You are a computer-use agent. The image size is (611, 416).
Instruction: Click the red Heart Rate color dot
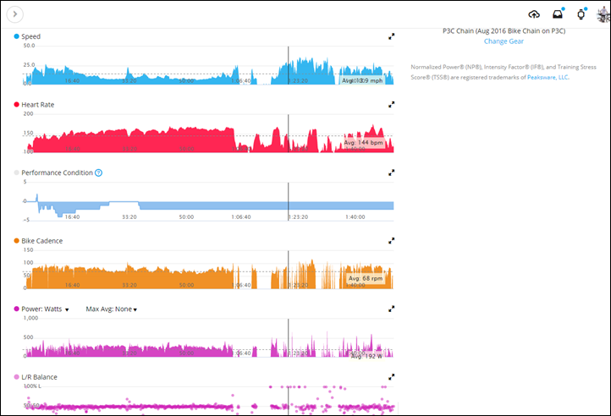tap(16, 105)
